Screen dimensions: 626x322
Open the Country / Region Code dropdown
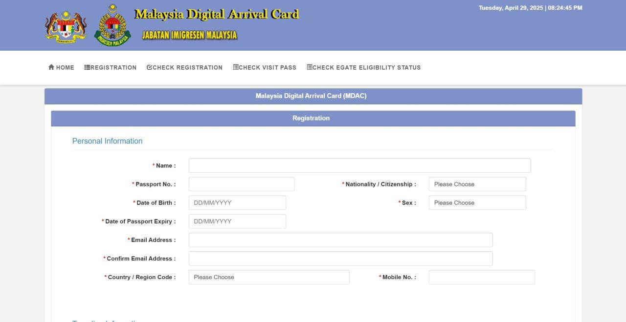coord(268,277)
